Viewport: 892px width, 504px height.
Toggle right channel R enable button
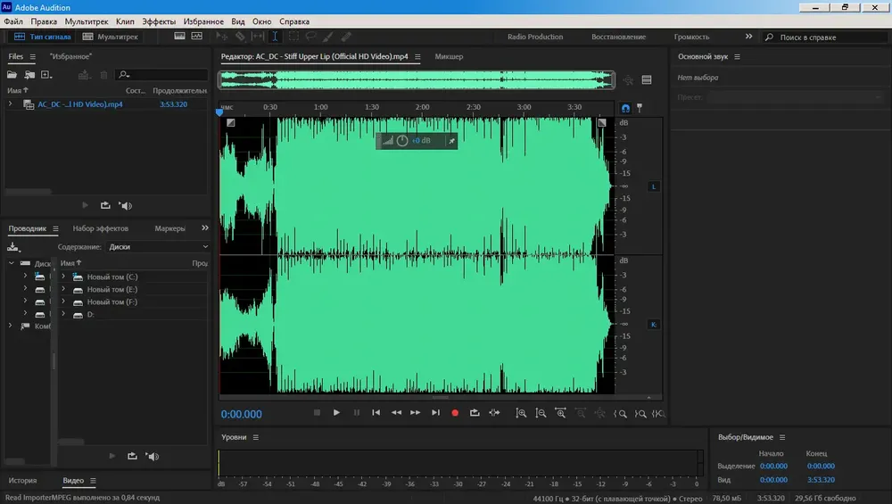pos(654,324)
